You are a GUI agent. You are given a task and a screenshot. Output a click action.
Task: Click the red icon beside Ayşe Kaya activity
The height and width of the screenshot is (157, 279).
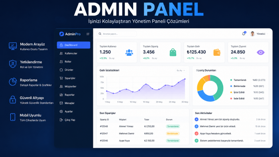point(196,133)
